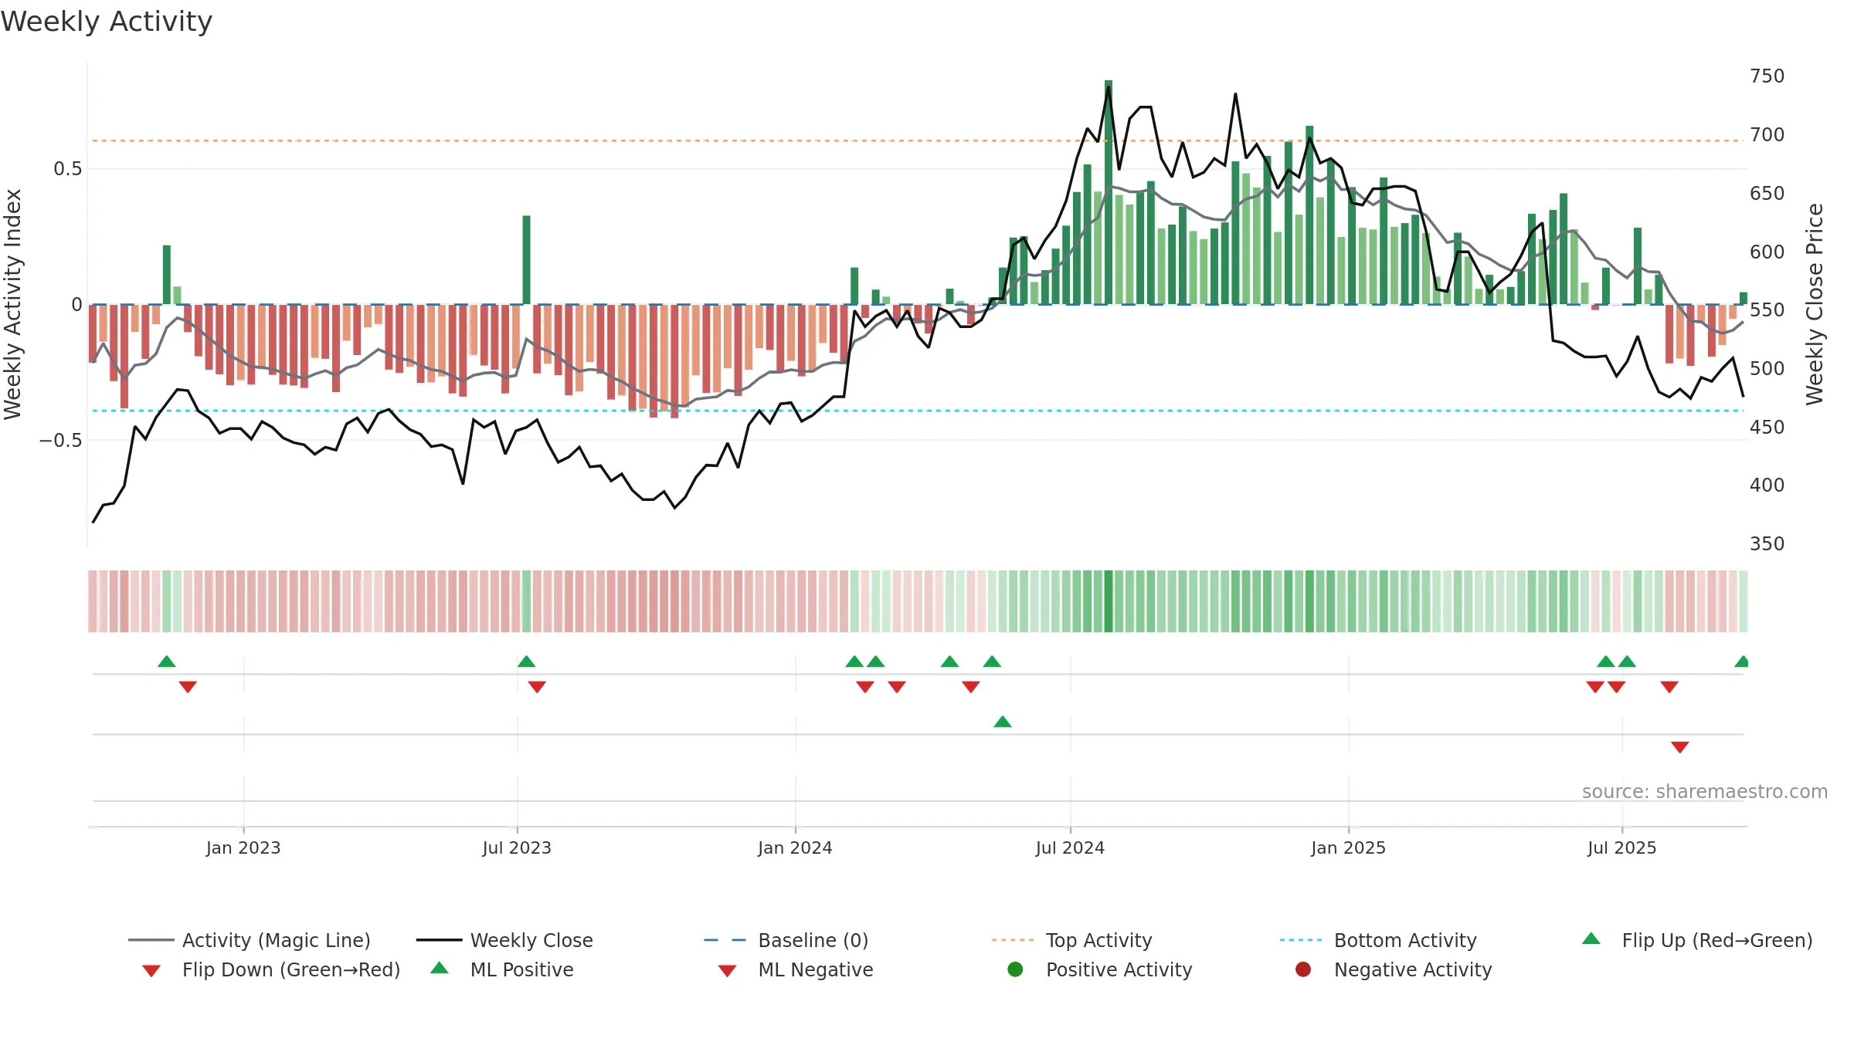
Task: Click the Negative Activity legend label
Action: [1412, 969]
